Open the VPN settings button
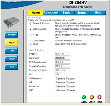 click(11, 67)
